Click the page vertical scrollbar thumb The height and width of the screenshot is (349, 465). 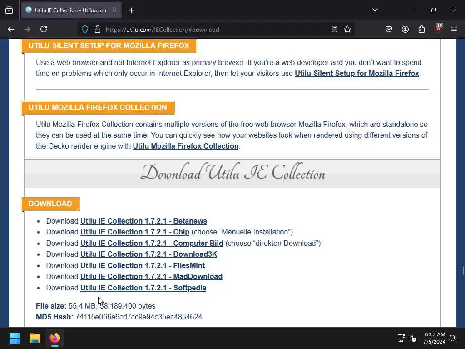pos(463,270)
